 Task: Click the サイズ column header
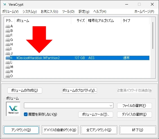click(79, 21)
